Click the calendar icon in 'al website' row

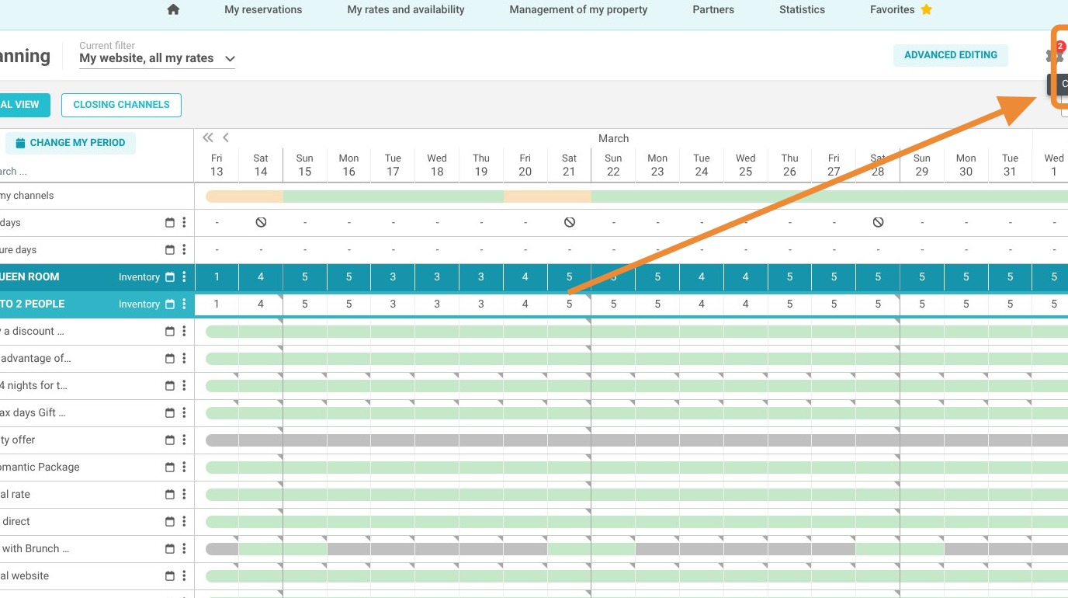(x=170, y=576)
